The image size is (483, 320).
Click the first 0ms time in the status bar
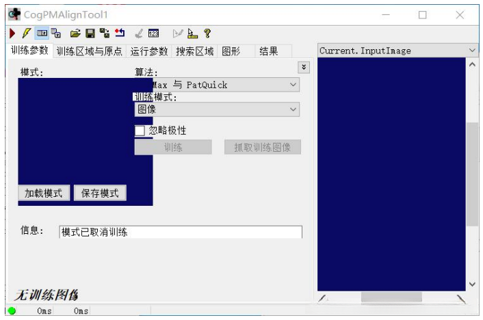(44, 310)
